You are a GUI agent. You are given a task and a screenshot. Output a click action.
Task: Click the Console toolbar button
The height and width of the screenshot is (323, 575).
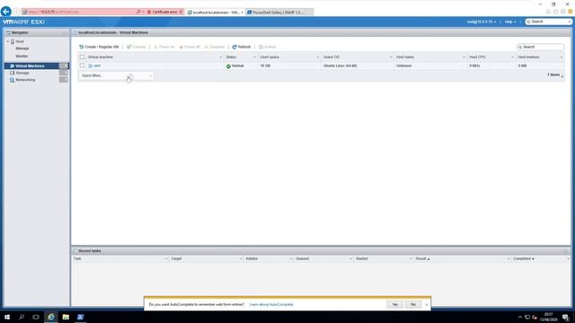(x=136, y=47)
